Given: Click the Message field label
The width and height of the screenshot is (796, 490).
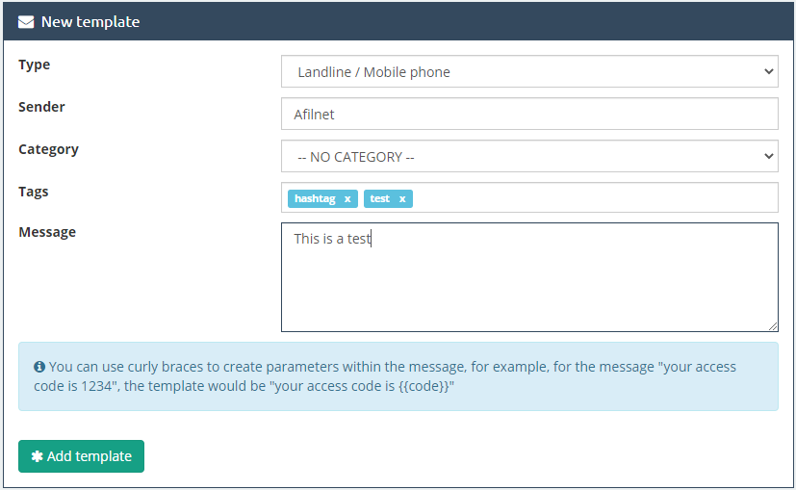Looking at the screenshot, I should (47, 232).
